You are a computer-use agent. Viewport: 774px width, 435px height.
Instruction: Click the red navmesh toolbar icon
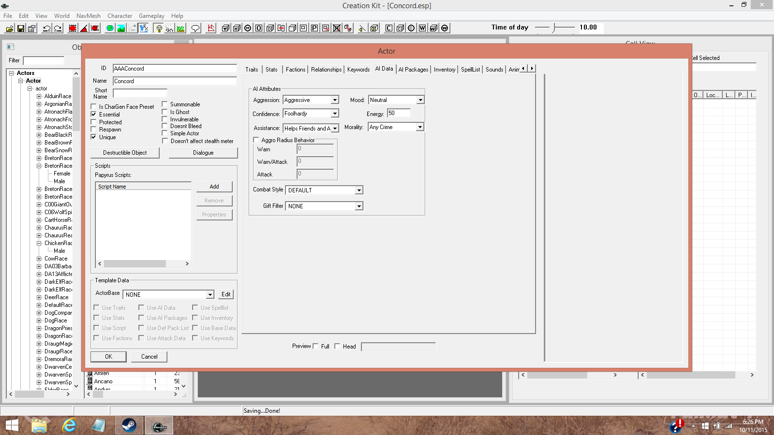[x=211, y=29]
